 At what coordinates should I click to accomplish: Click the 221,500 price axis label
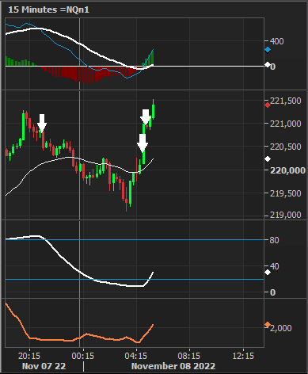click(286, 101)
